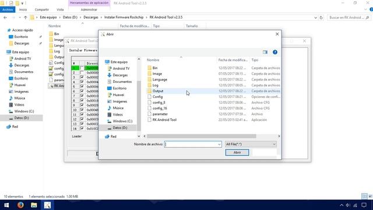Expand the Nombre de archivo dropdown arrow
Image resolution: width=373 pixels, height=210 pixels.
[x=219, y=144]
